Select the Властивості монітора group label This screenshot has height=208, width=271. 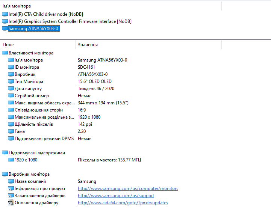(x=31, y=53)
